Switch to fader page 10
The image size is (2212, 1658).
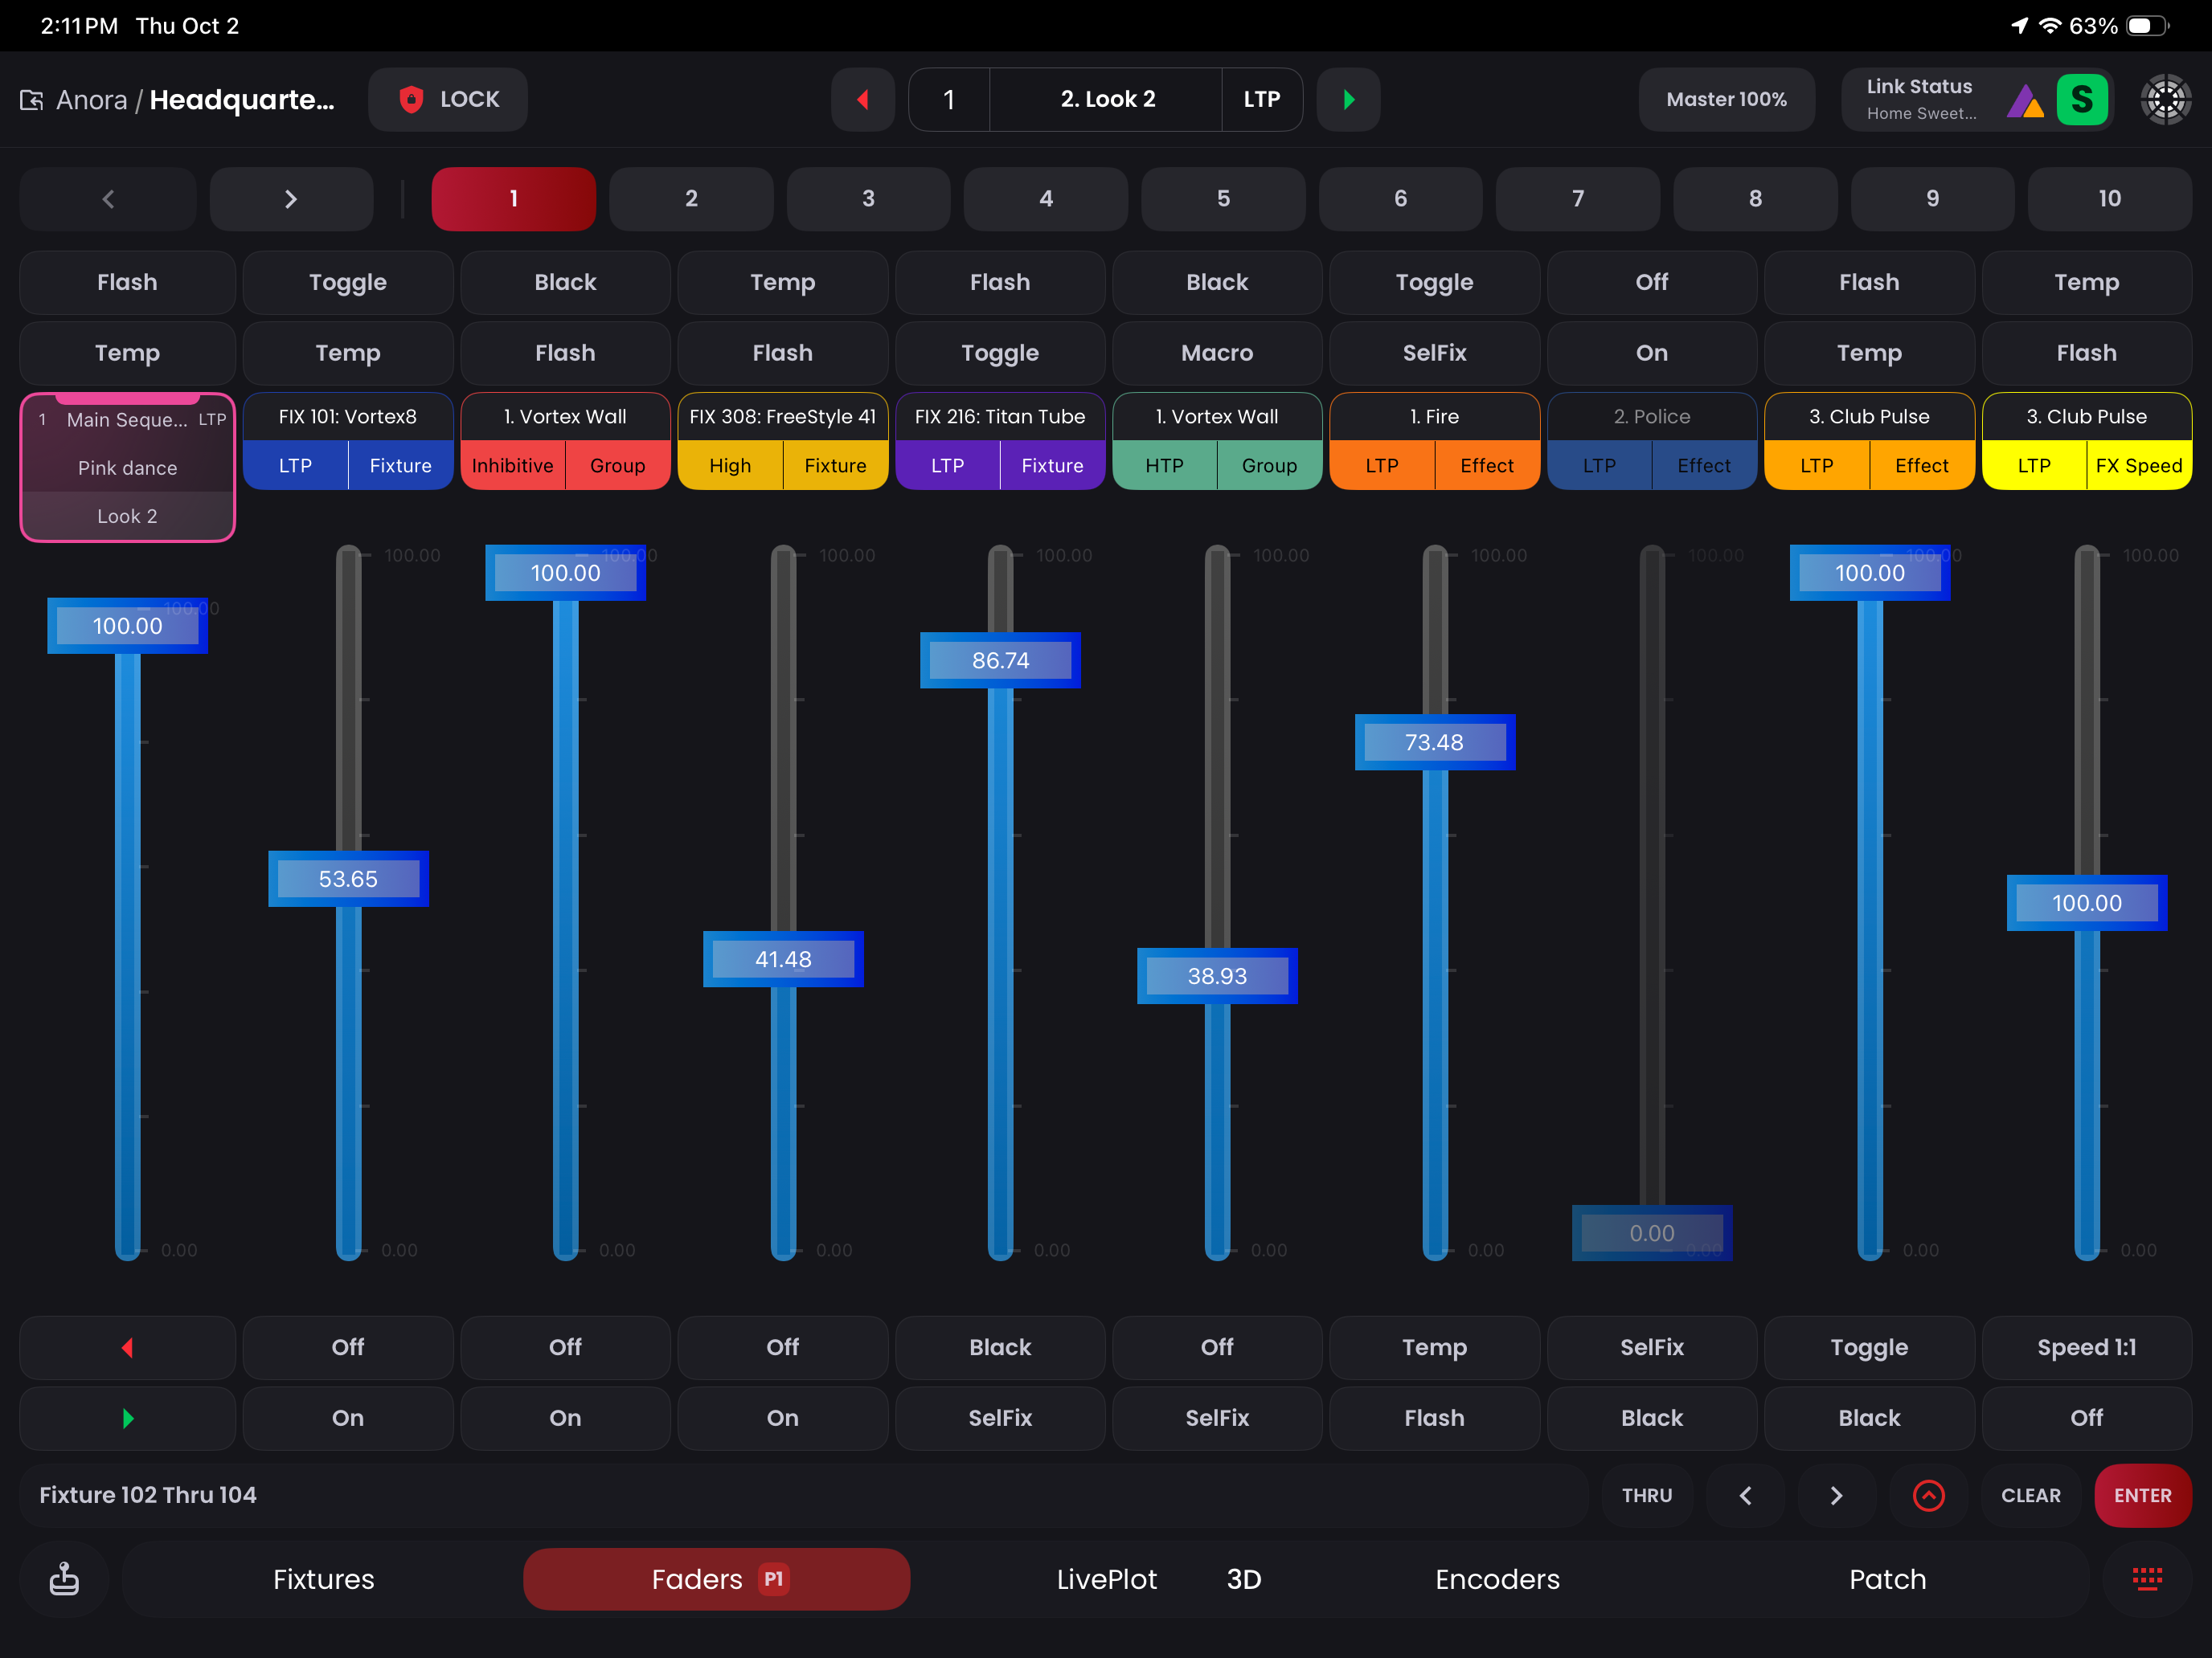pos(2109,199)
